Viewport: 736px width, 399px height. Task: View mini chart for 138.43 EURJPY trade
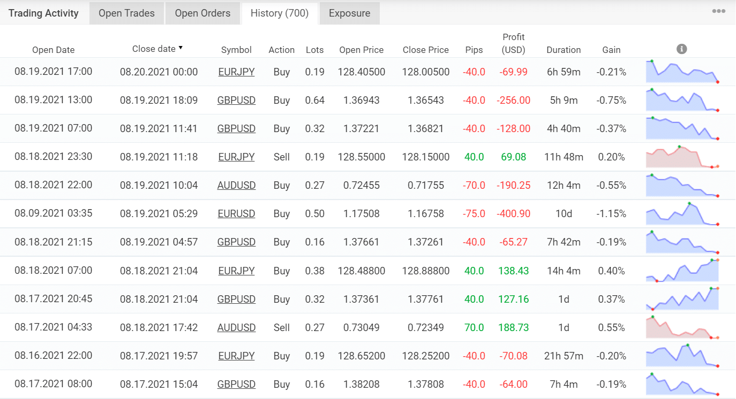[682, 271]
